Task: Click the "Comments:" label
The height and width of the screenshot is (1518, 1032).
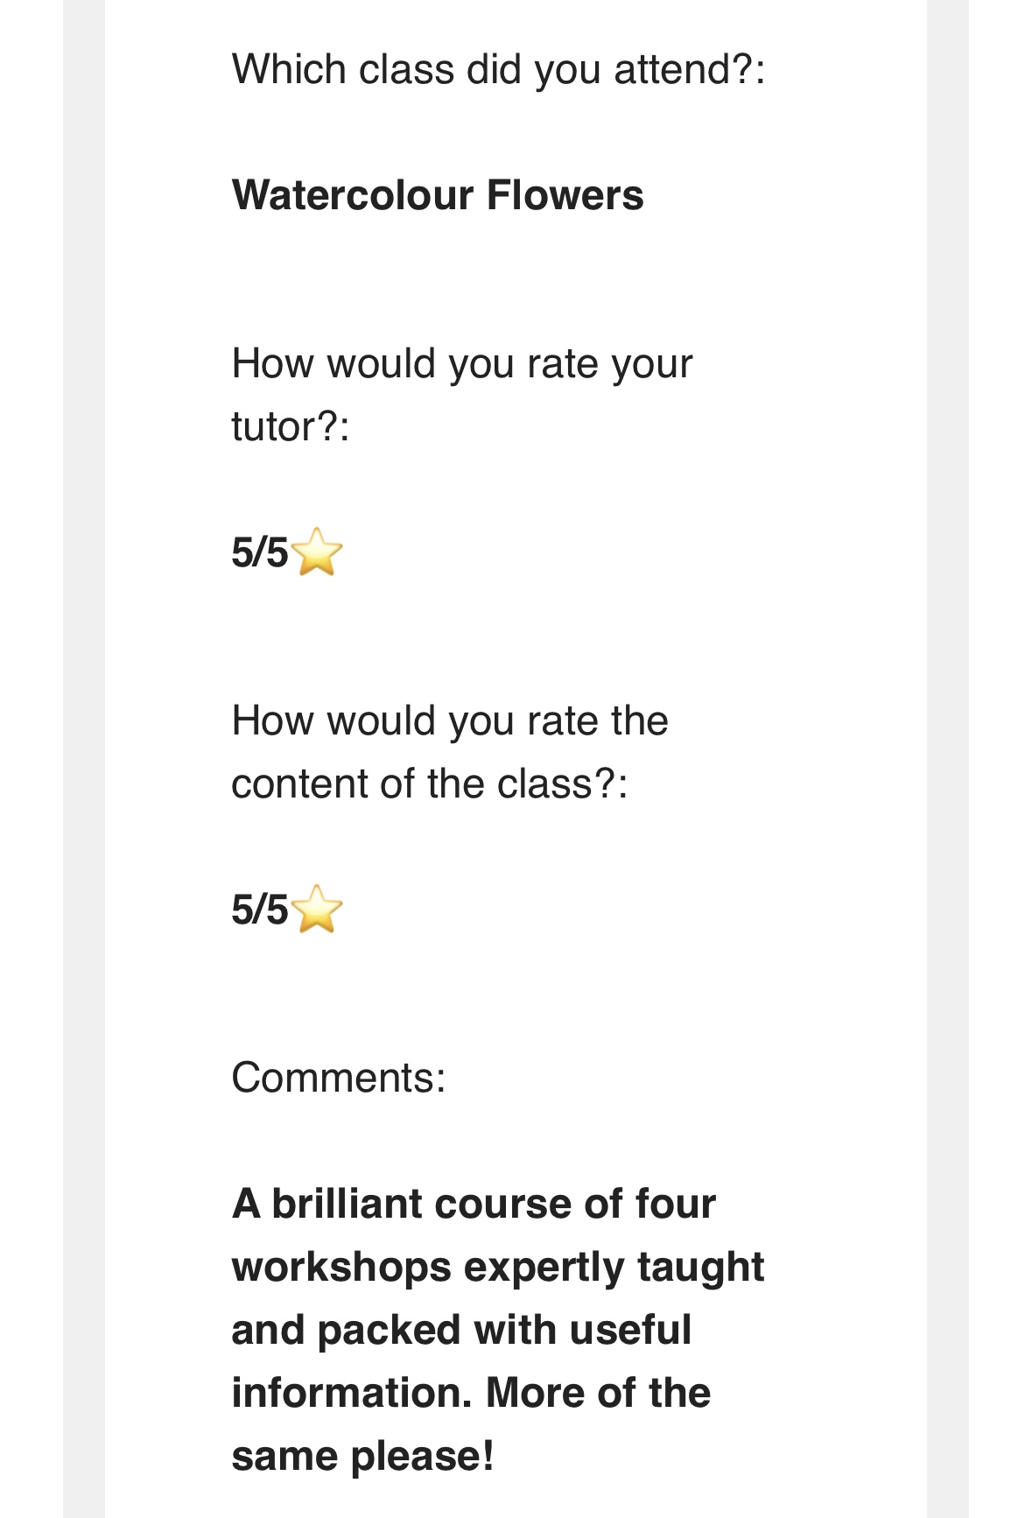Action: (338, 1078)
